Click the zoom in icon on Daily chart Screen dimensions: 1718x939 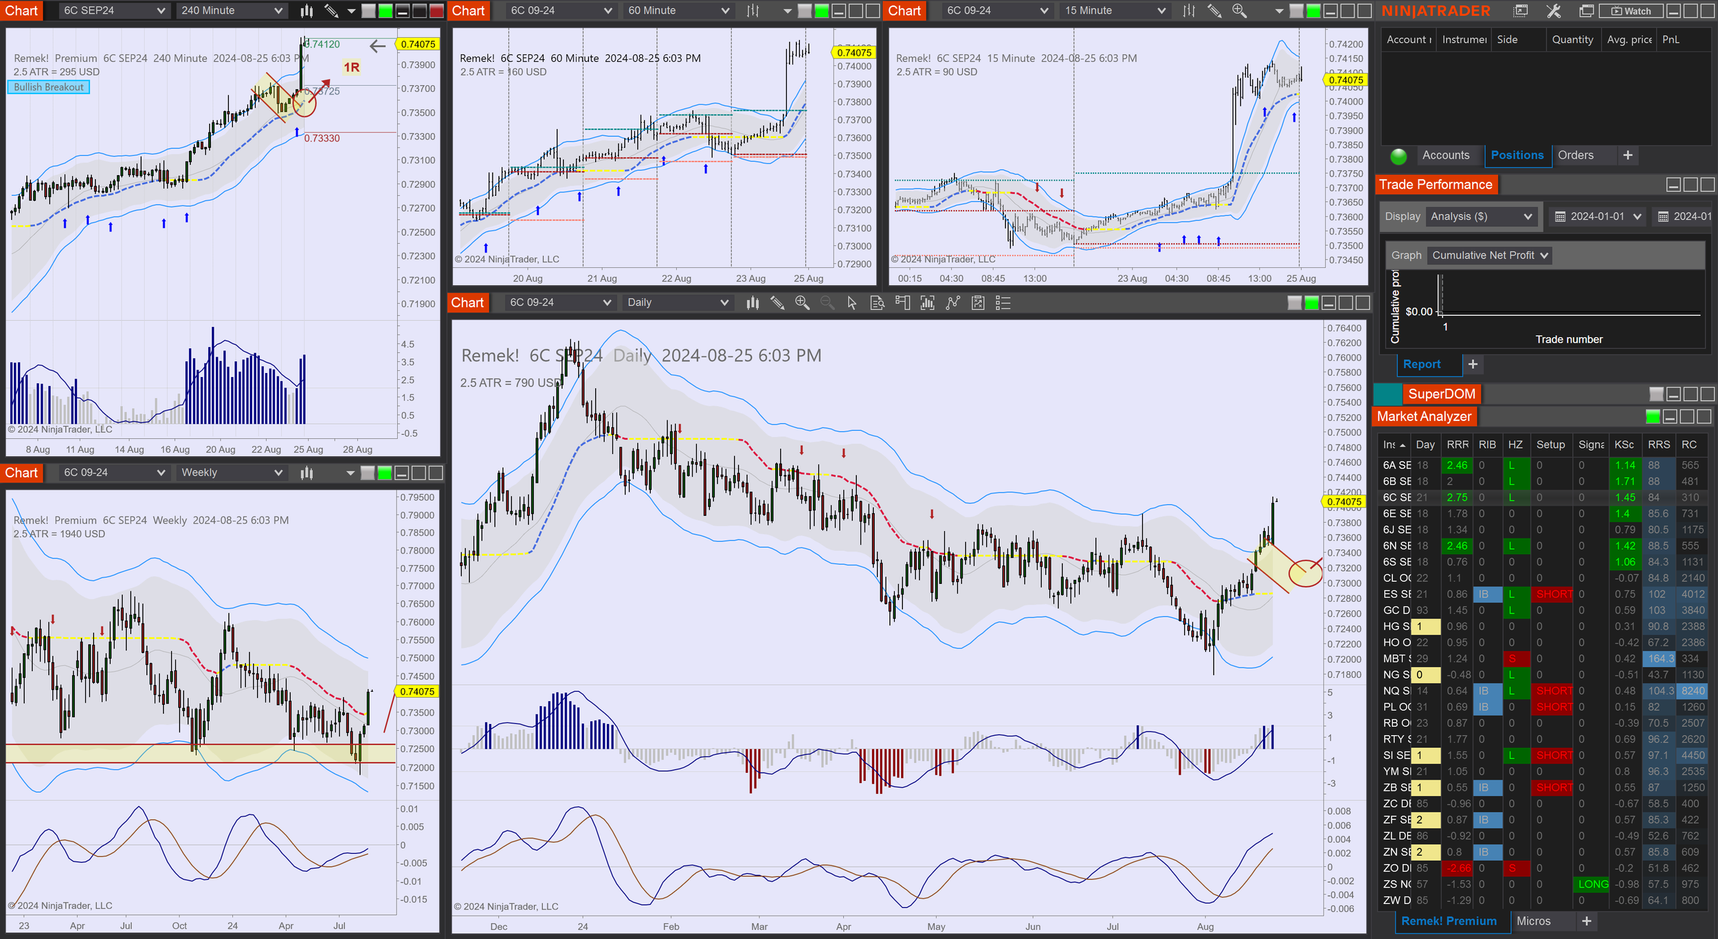(802, 303)
